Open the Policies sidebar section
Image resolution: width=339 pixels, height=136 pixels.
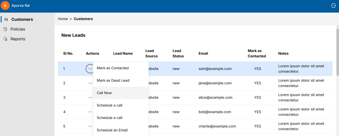[x=18, y=29]
